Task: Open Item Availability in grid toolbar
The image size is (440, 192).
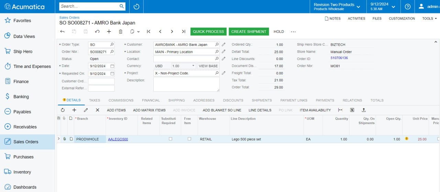Action: tap(315, 110)
